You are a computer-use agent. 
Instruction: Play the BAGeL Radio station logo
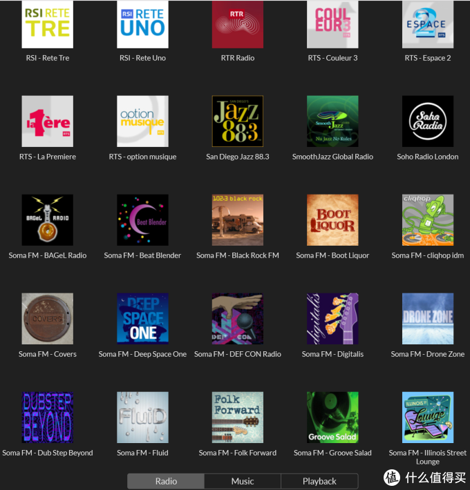[x=48, y=220]
